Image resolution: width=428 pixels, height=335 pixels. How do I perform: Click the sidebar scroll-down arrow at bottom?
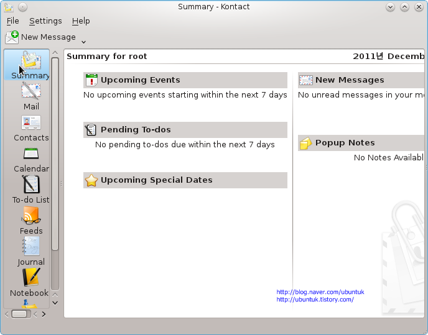(x=55, y=303)
